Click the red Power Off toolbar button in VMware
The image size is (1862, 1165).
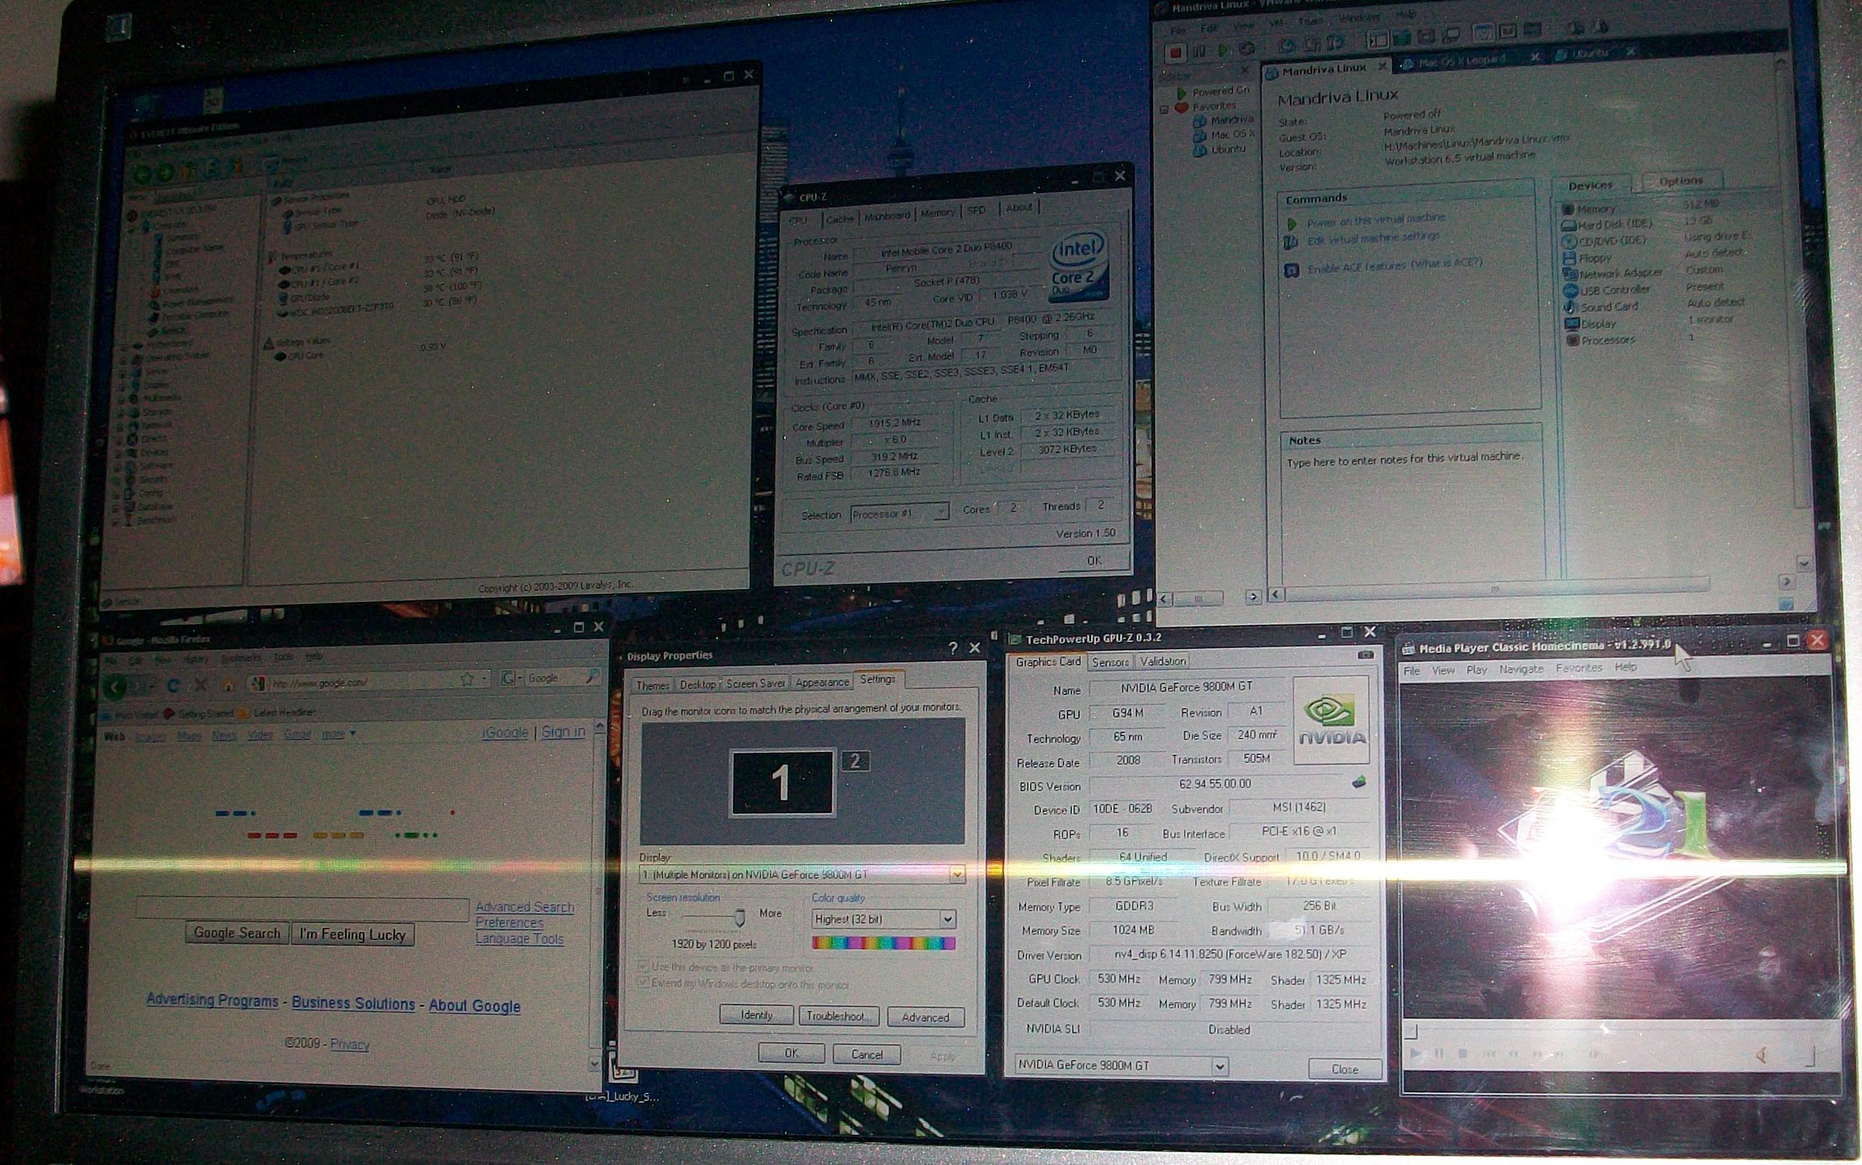point(1175,52)
